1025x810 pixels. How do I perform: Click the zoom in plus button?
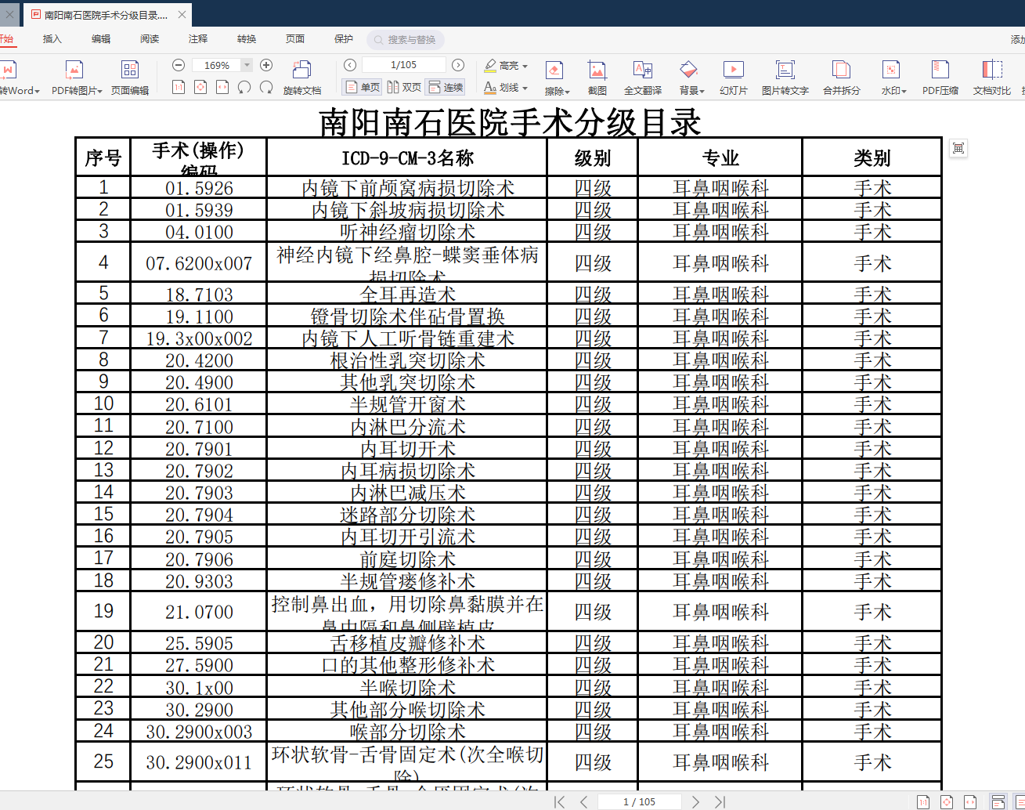click(x=266, y=65)
